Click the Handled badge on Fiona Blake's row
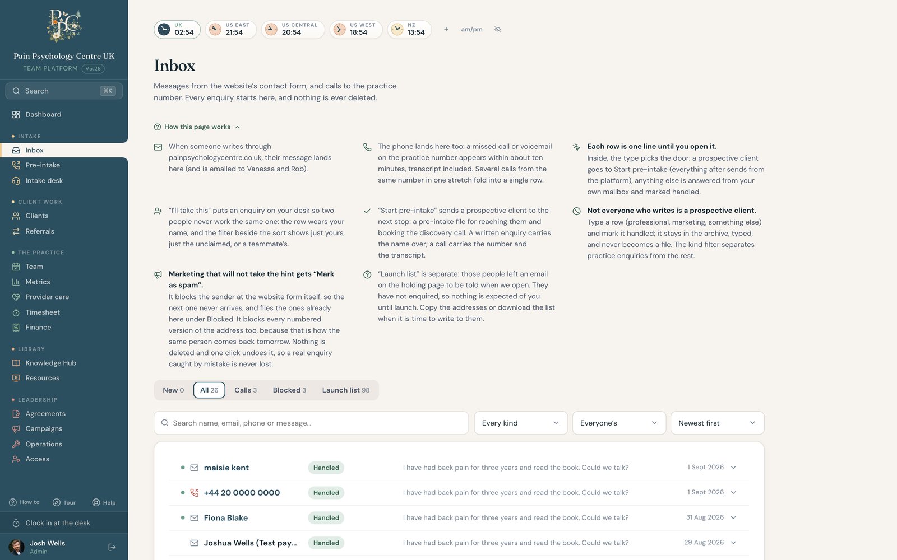Screen dimensions: 897x560 click(x=326, y=518)
